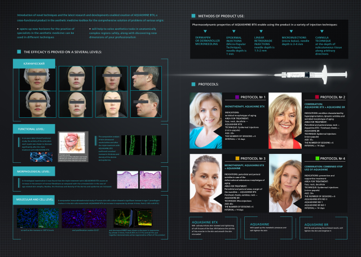
Task: Click the AQUASHINE BTX description box
Action: 213,228
